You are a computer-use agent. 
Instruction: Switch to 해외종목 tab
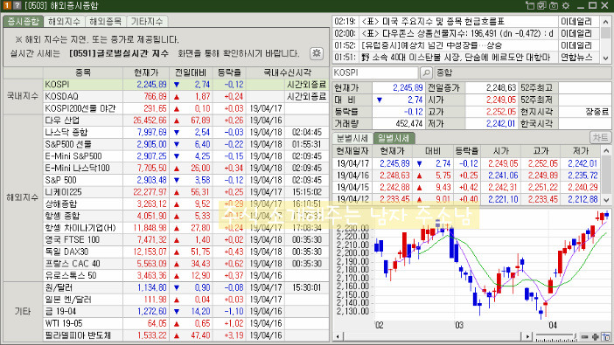pos(105,22)
